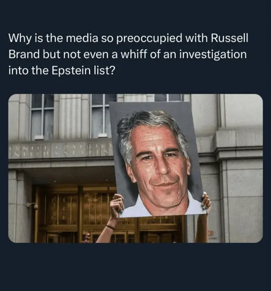This screenshot has height=291, width=271.
Task: Click the engraved lettering above the entrance
Action: point(62,150)
